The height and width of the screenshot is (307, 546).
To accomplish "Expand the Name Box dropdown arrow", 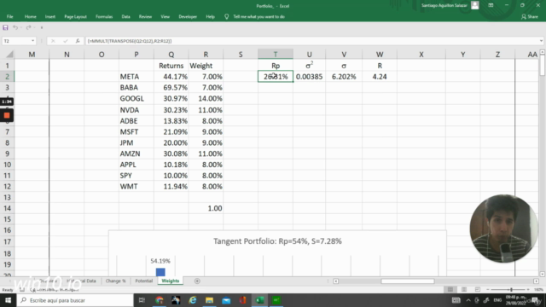I will point(32,41).
